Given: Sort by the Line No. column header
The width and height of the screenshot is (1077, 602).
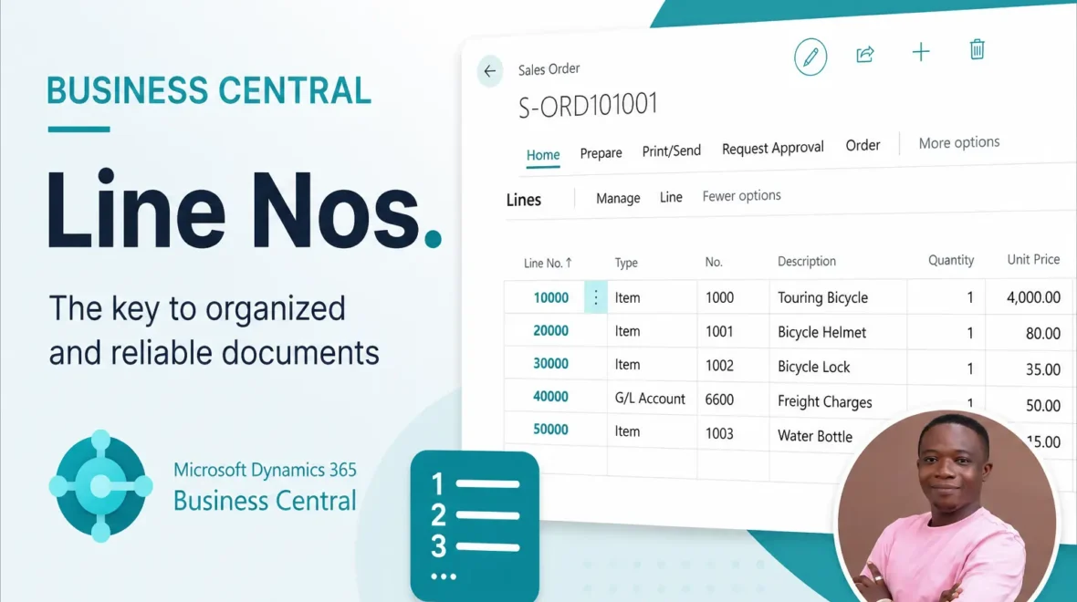Looking at the screenshot, I should pos(548,263).
